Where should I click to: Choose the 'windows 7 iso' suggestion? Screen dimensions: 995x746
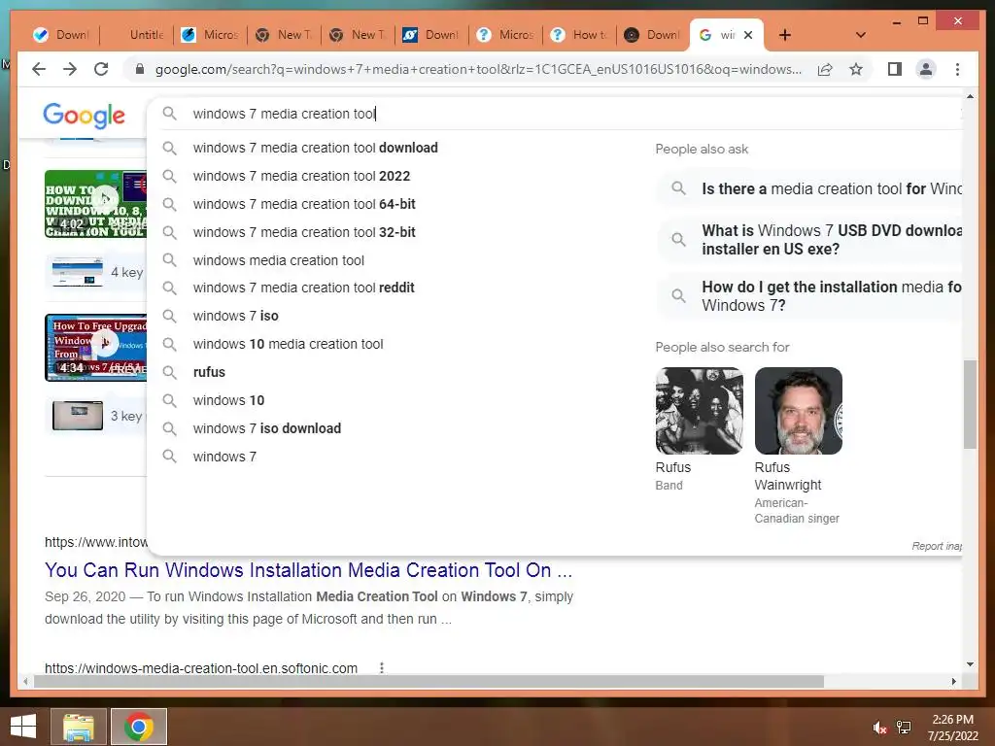tap(235, 316)
